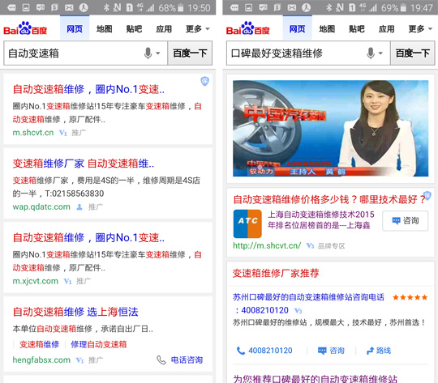Image resolution: width=438 pixels, height=383 pixels.
Task: Tap the phone icon next to 4008210120
Action: click(x=241, y=351)
